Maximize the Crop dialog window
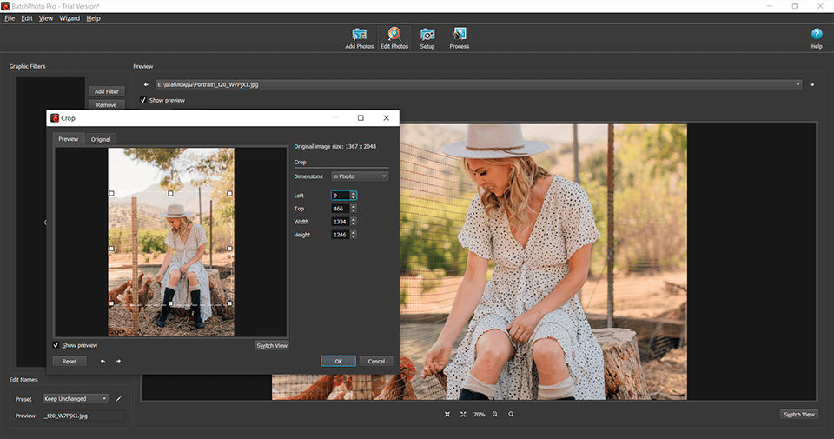The image size is (834, 439). (x=361, y=117)
